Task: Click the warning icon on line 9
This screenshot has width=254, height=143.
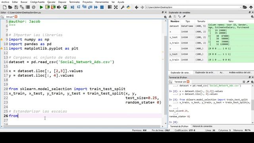Action: (2, 39)
